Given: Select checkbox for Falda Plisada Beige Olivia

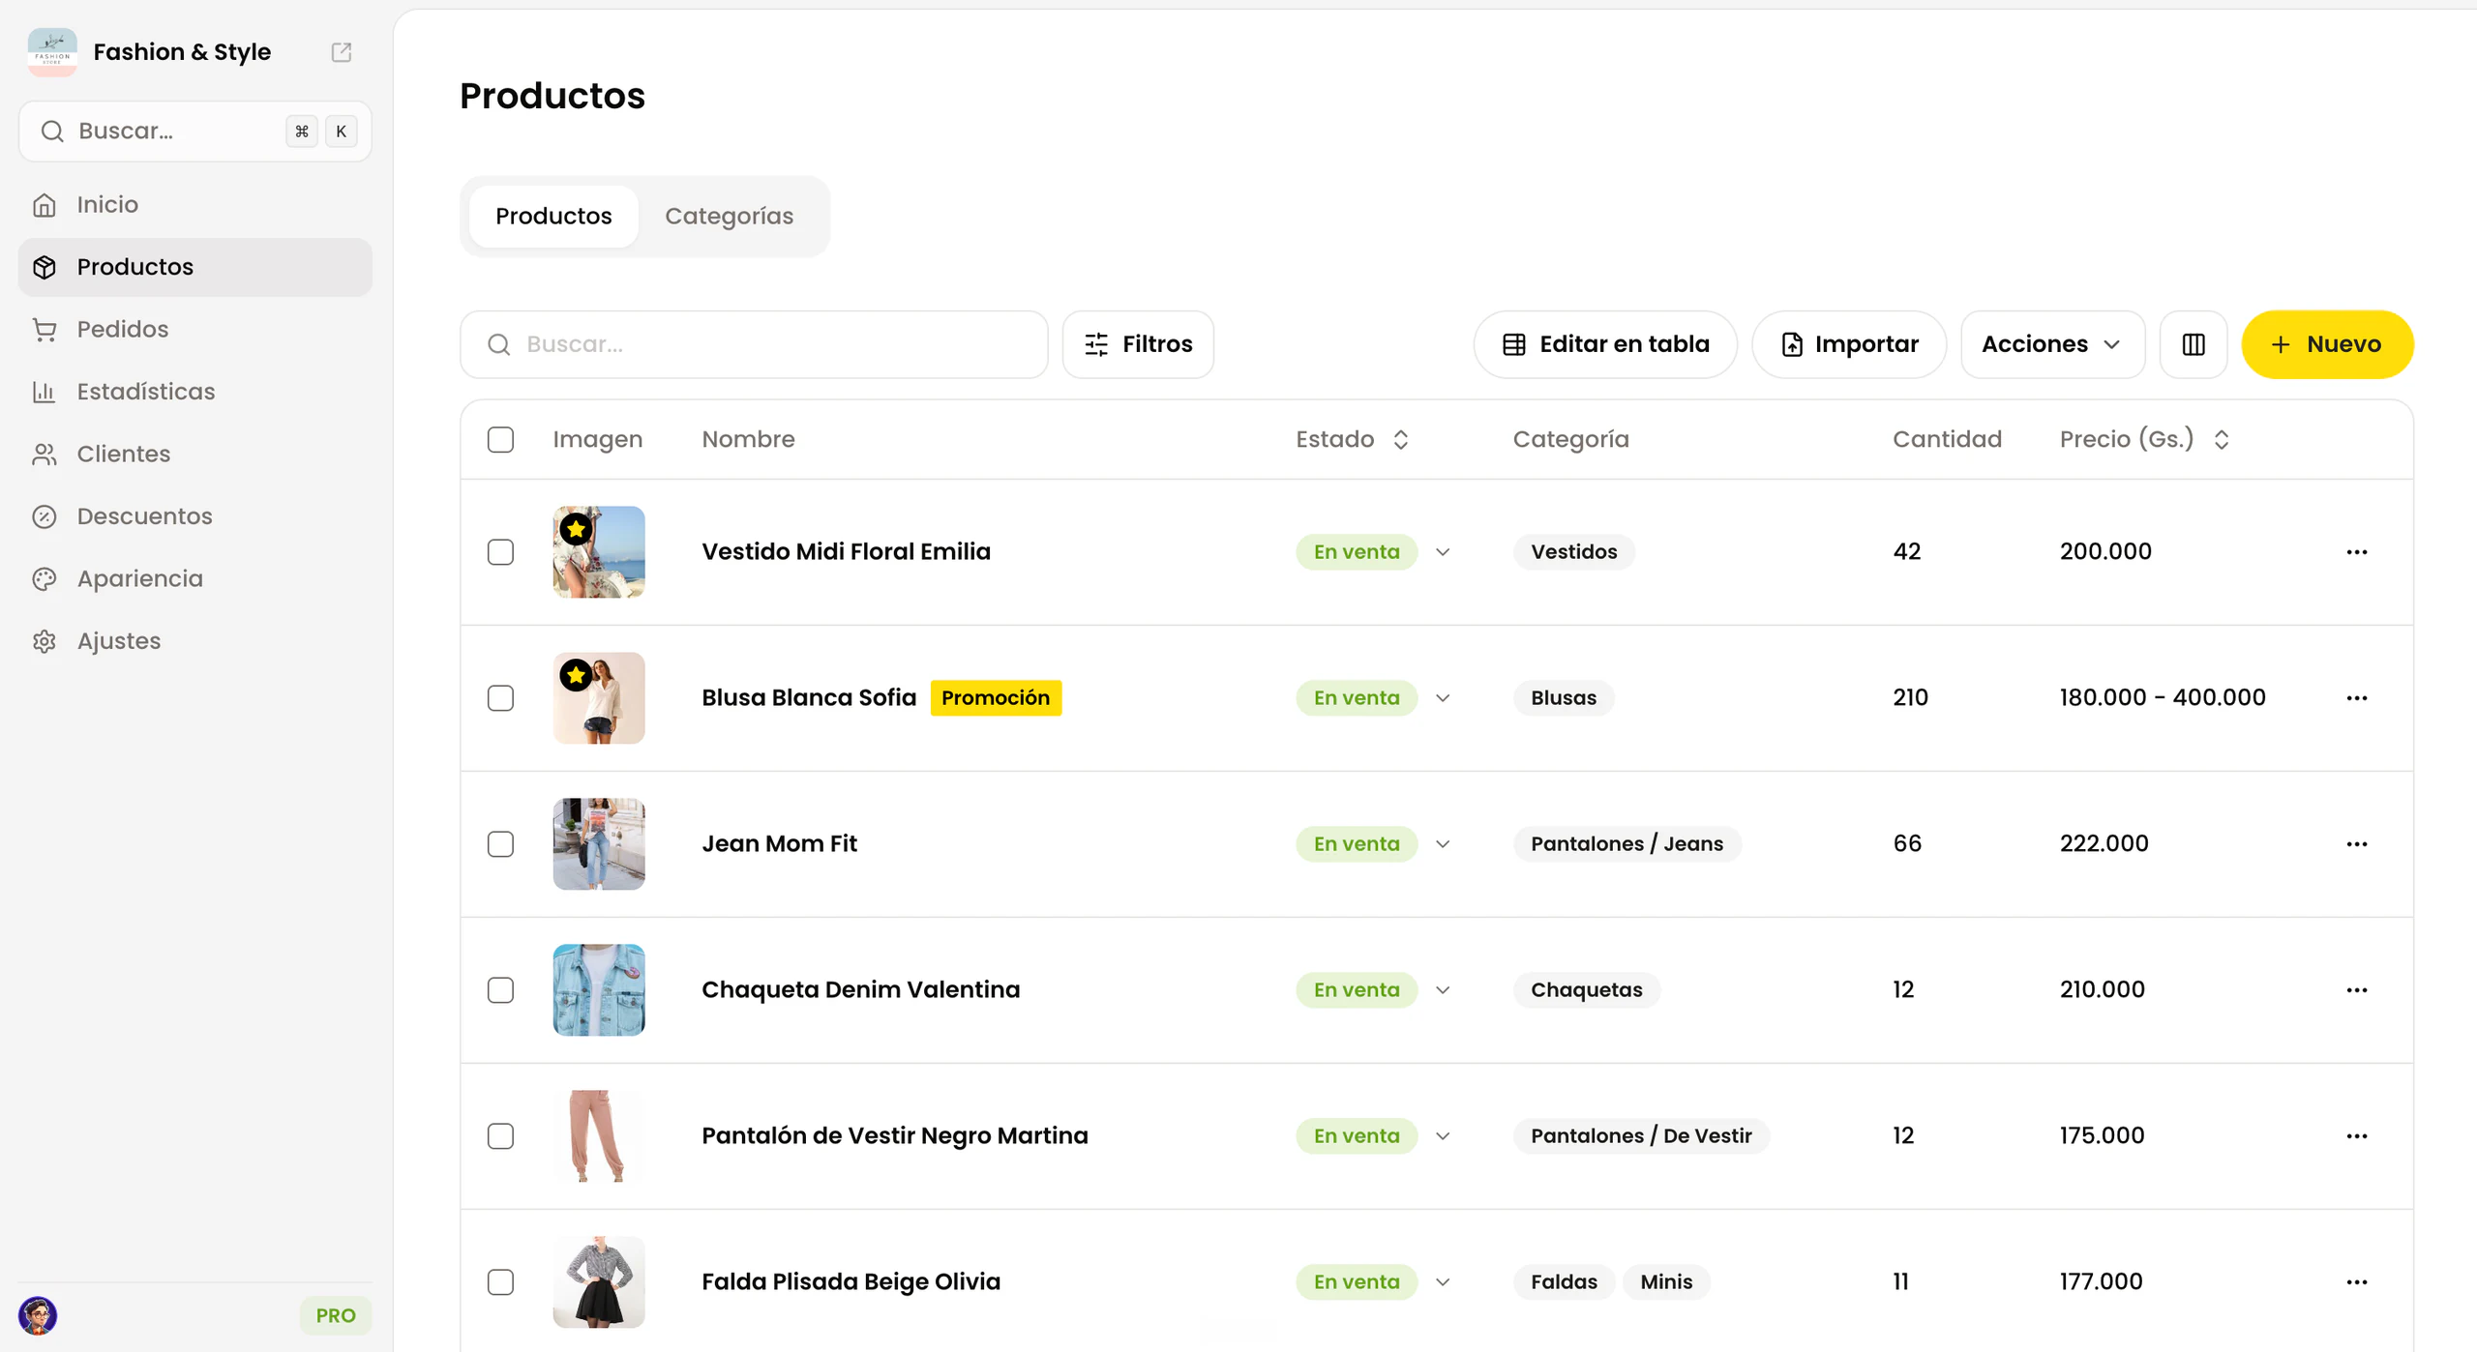Looking at the screenshot, I should (500, 1282).
